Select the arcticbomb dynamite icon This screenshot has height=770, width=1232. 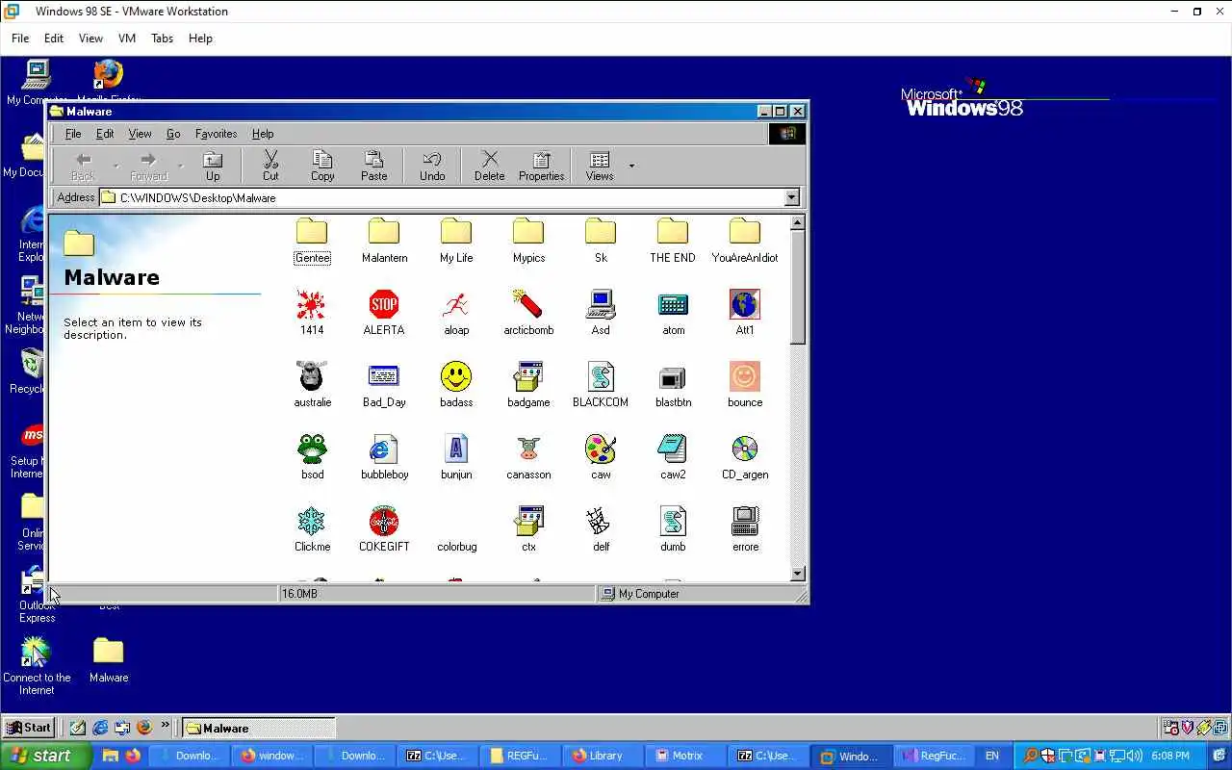click(x=528, y=304)
